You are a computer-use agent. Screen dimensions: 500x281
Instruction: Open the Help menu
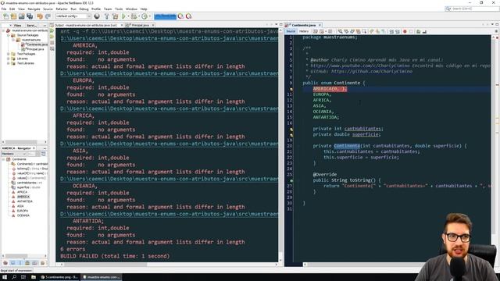coord(144,9)
